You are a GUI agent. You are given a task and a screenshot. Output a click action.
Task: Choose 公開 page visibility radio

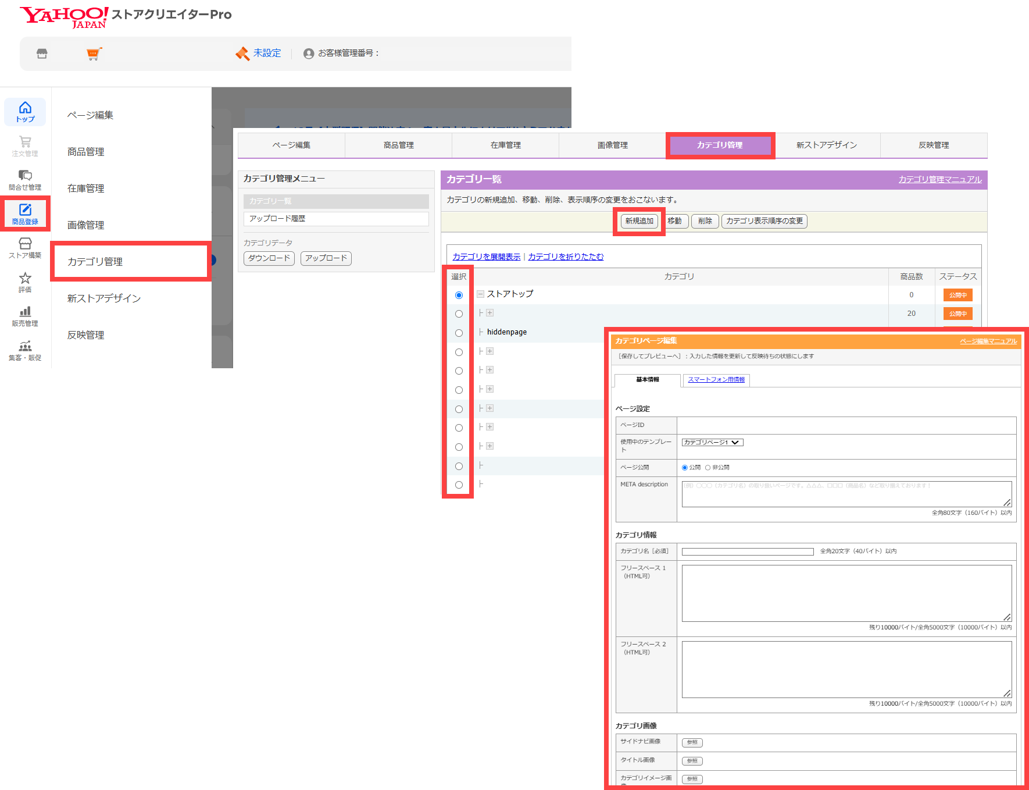point(685,467)
